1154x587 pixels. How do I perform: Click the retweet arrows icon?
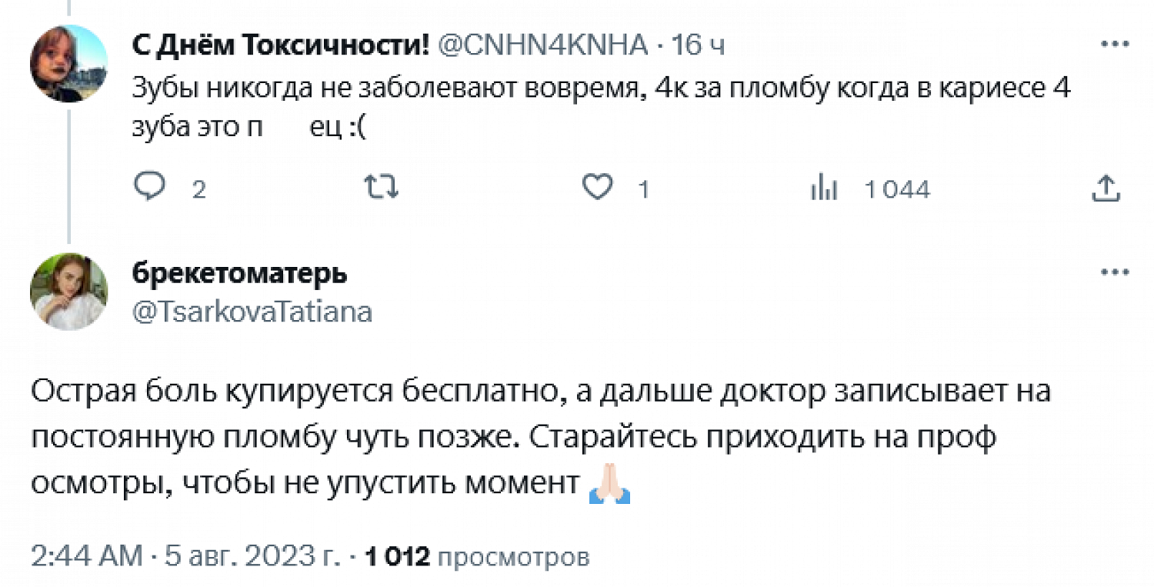(381, 187)
